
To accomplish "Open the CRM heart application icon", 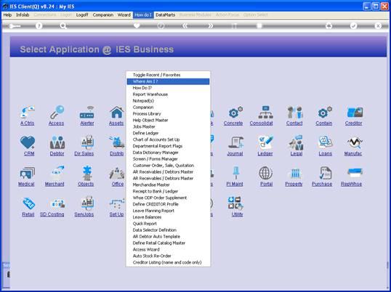I will coord(28,142).
